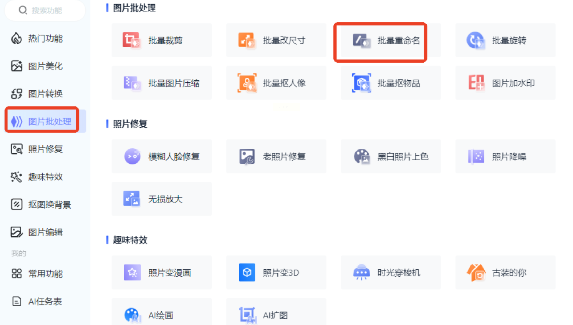Click the batch crop (批量裁剪) icon
The height and width of the screenshot is (325, 573).
point(131,40)
